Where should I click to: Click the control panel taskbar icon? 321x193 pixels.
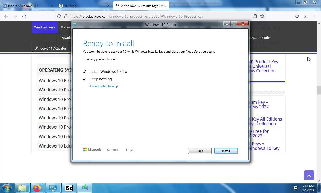click(53, 188)
